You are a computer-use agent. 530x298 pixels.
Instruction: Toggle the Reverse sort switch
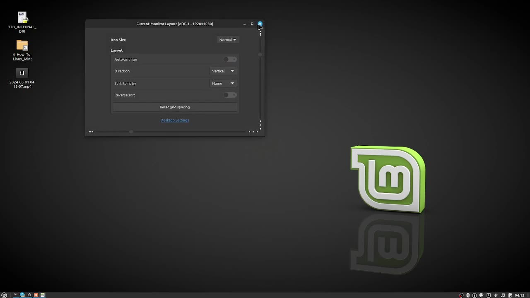click(x=230, y=95)
